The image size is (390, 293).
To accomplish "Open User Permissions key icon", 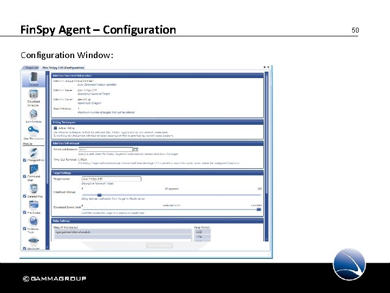I will point(34,130).
